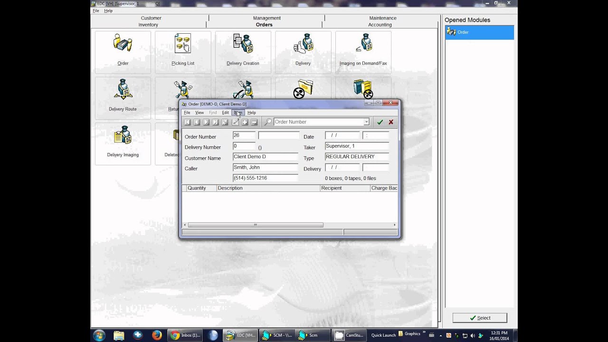
Task: Open the File menu in Order window
Action: pyautogui.click(x=187, y=113)
